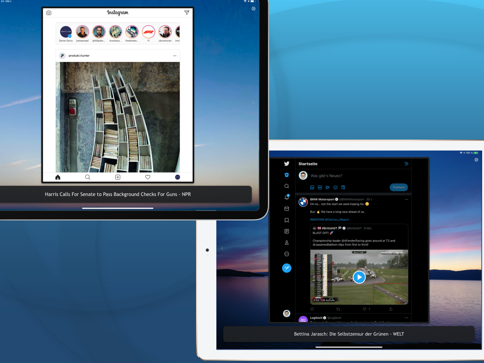This screenshot has width=484, height=363.
Task: Go to Instagram home tab
Action: (58, 177)
